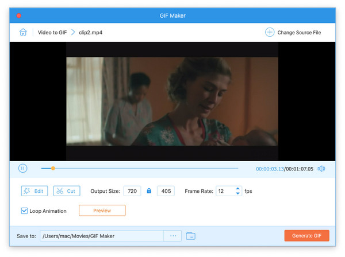This screenshot has height=257, width=345.
Task: Click the unplayed part of the progress track
Action: click(147, 169)
